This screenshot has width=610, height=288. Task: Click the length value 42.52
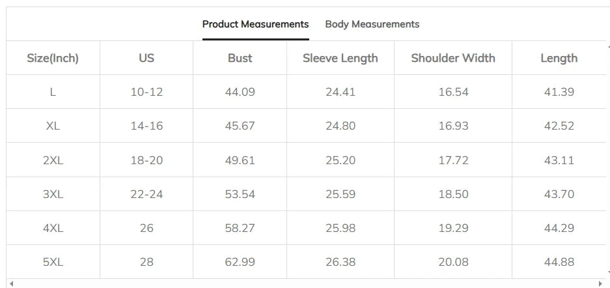[559, 126]
